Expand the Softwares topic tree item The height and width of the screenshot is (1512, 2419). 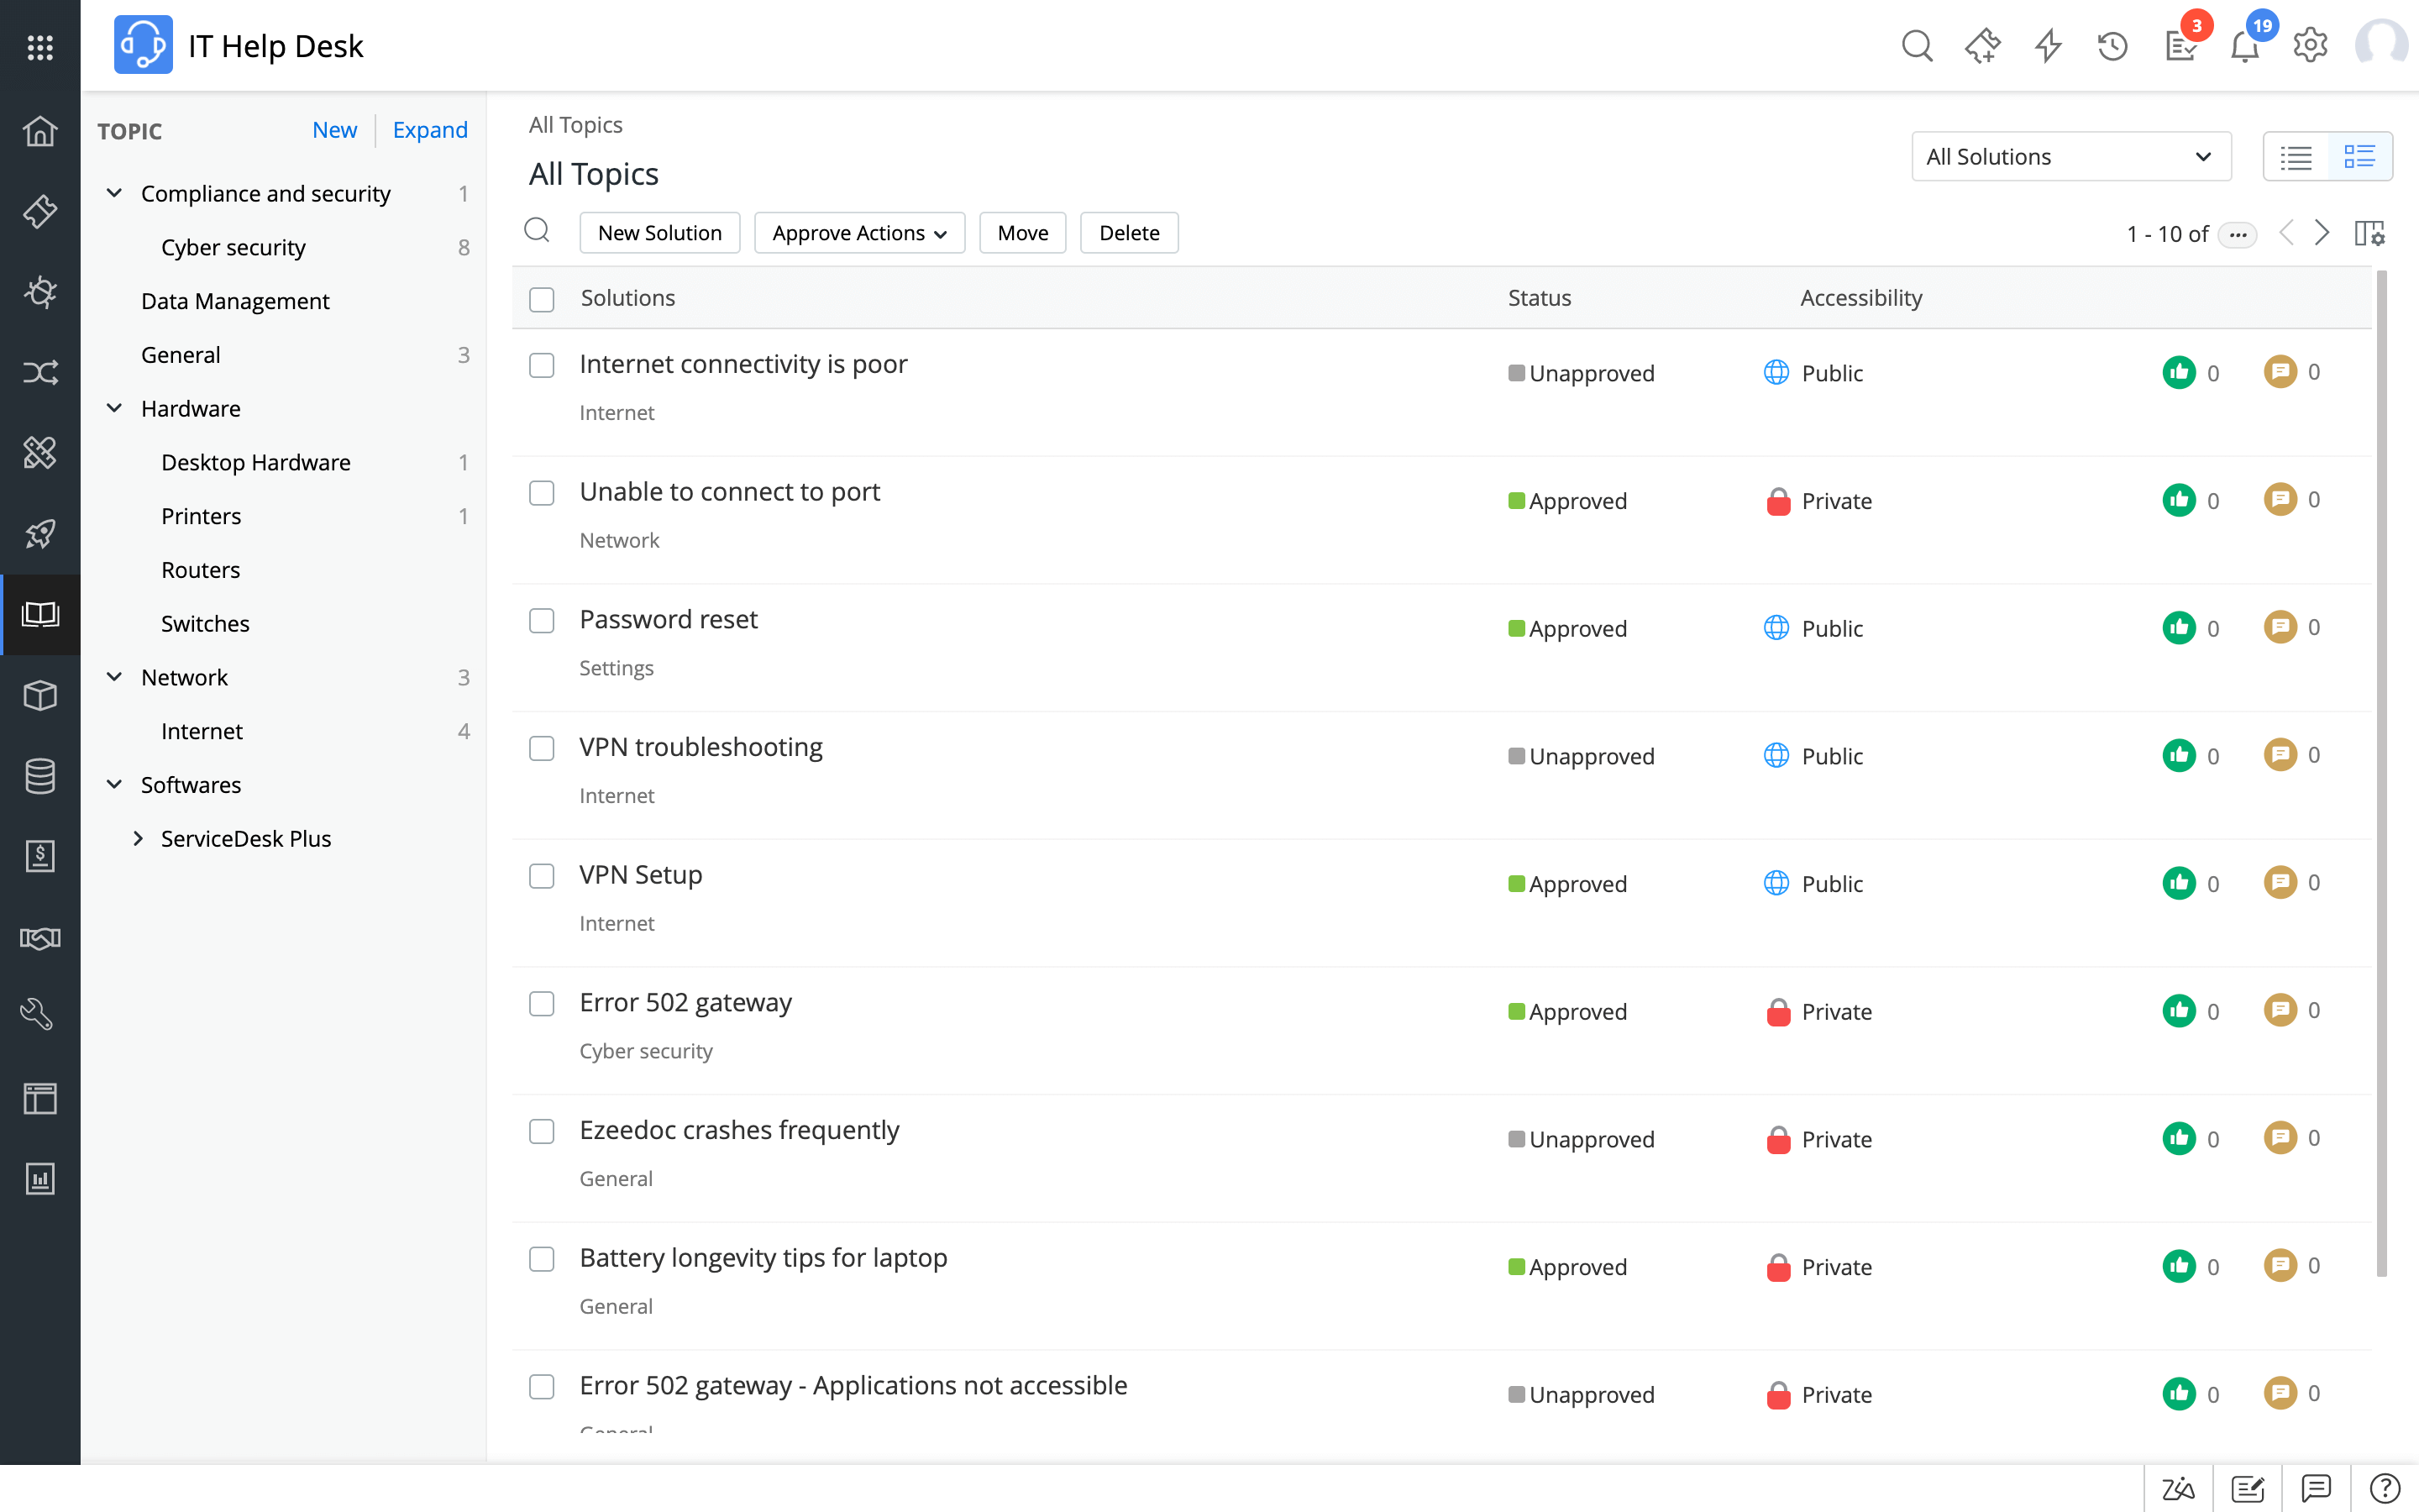(112, 782)
